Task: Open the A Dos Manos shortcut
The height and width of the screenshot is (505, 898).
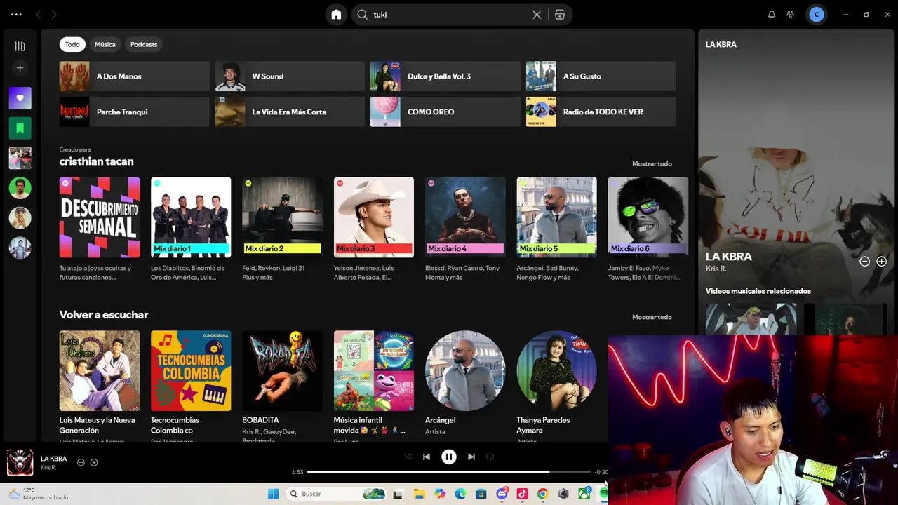Action: (x=135, y=76)
